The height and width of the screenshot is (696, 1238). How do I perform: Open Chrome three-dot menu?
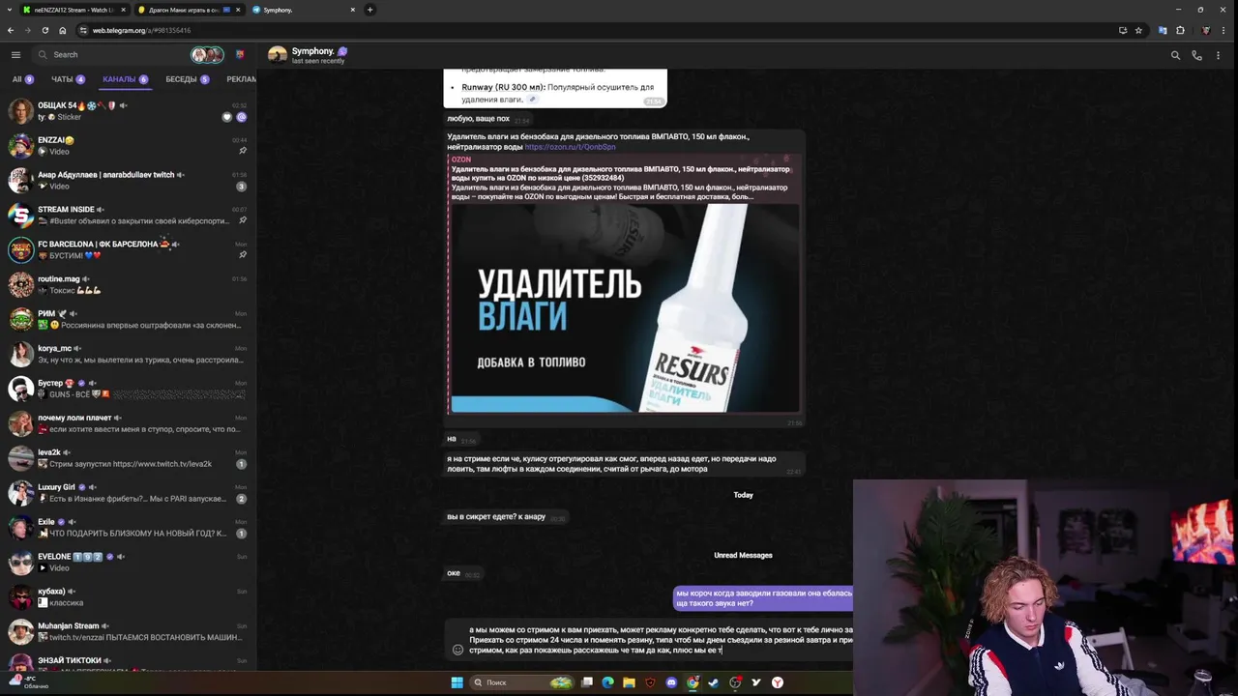click(x=1224, y=30)
